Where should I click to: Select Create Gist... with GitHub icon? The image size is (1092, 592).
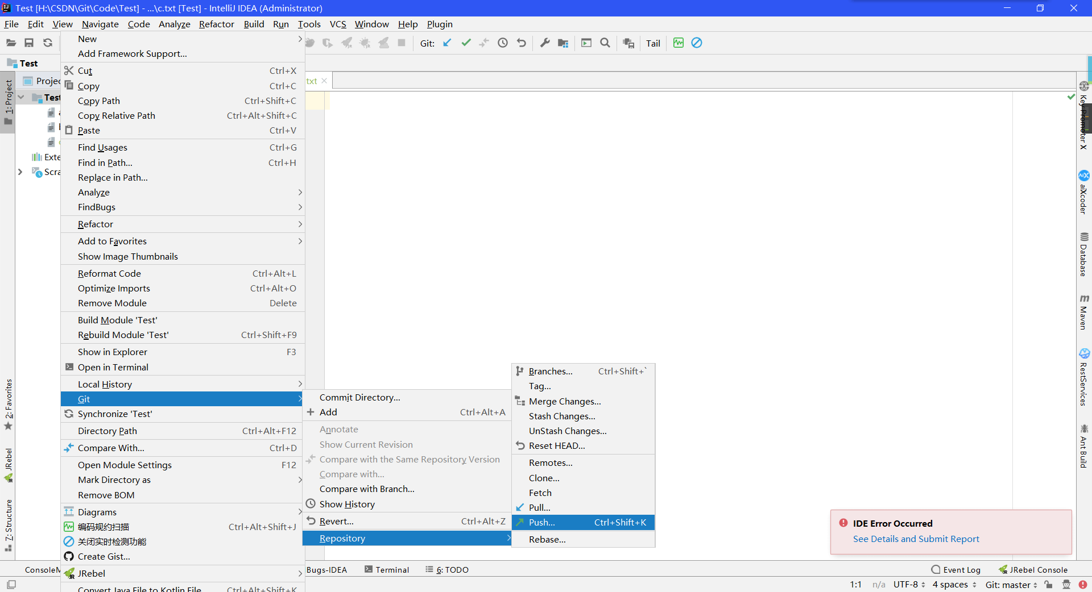click(183, 556)
